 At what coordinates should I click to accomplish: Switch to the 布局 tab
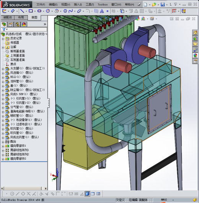21,18
